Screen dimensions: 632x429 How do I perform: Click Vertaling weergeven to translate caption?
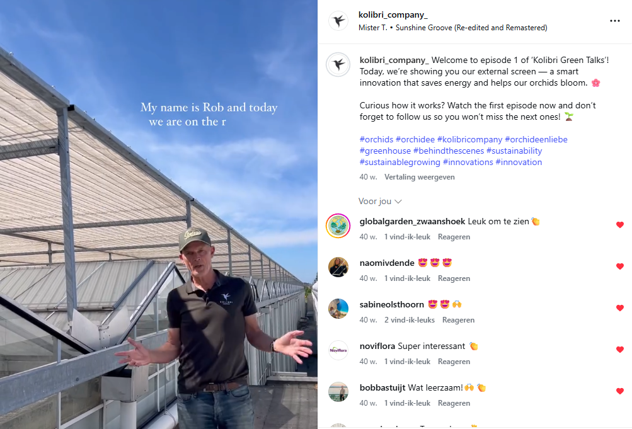[x=419, y=177]
